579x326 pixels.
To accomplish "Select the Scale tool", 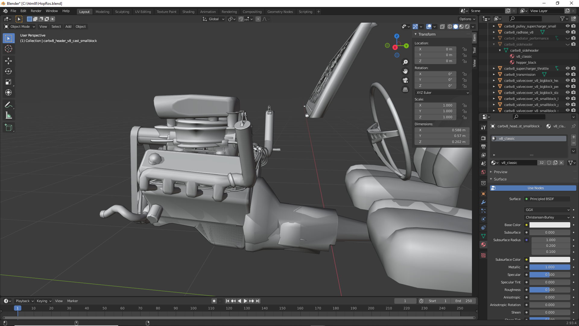I will (8, 82).
